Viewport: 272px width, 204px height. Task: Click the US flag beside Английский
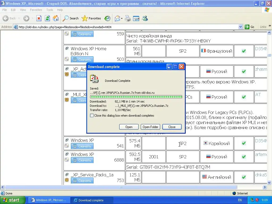[x=205, y=177]
